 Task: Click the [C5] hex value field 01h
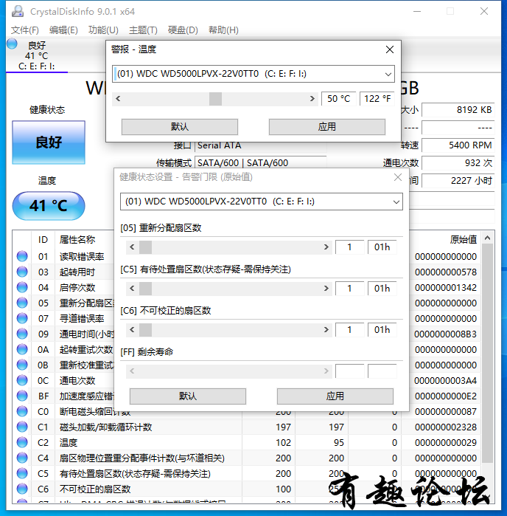(382, 289)
